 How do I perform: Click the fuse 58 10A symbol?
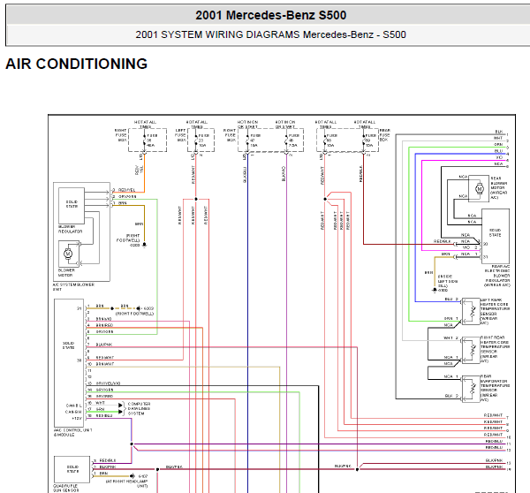[325, 140]
